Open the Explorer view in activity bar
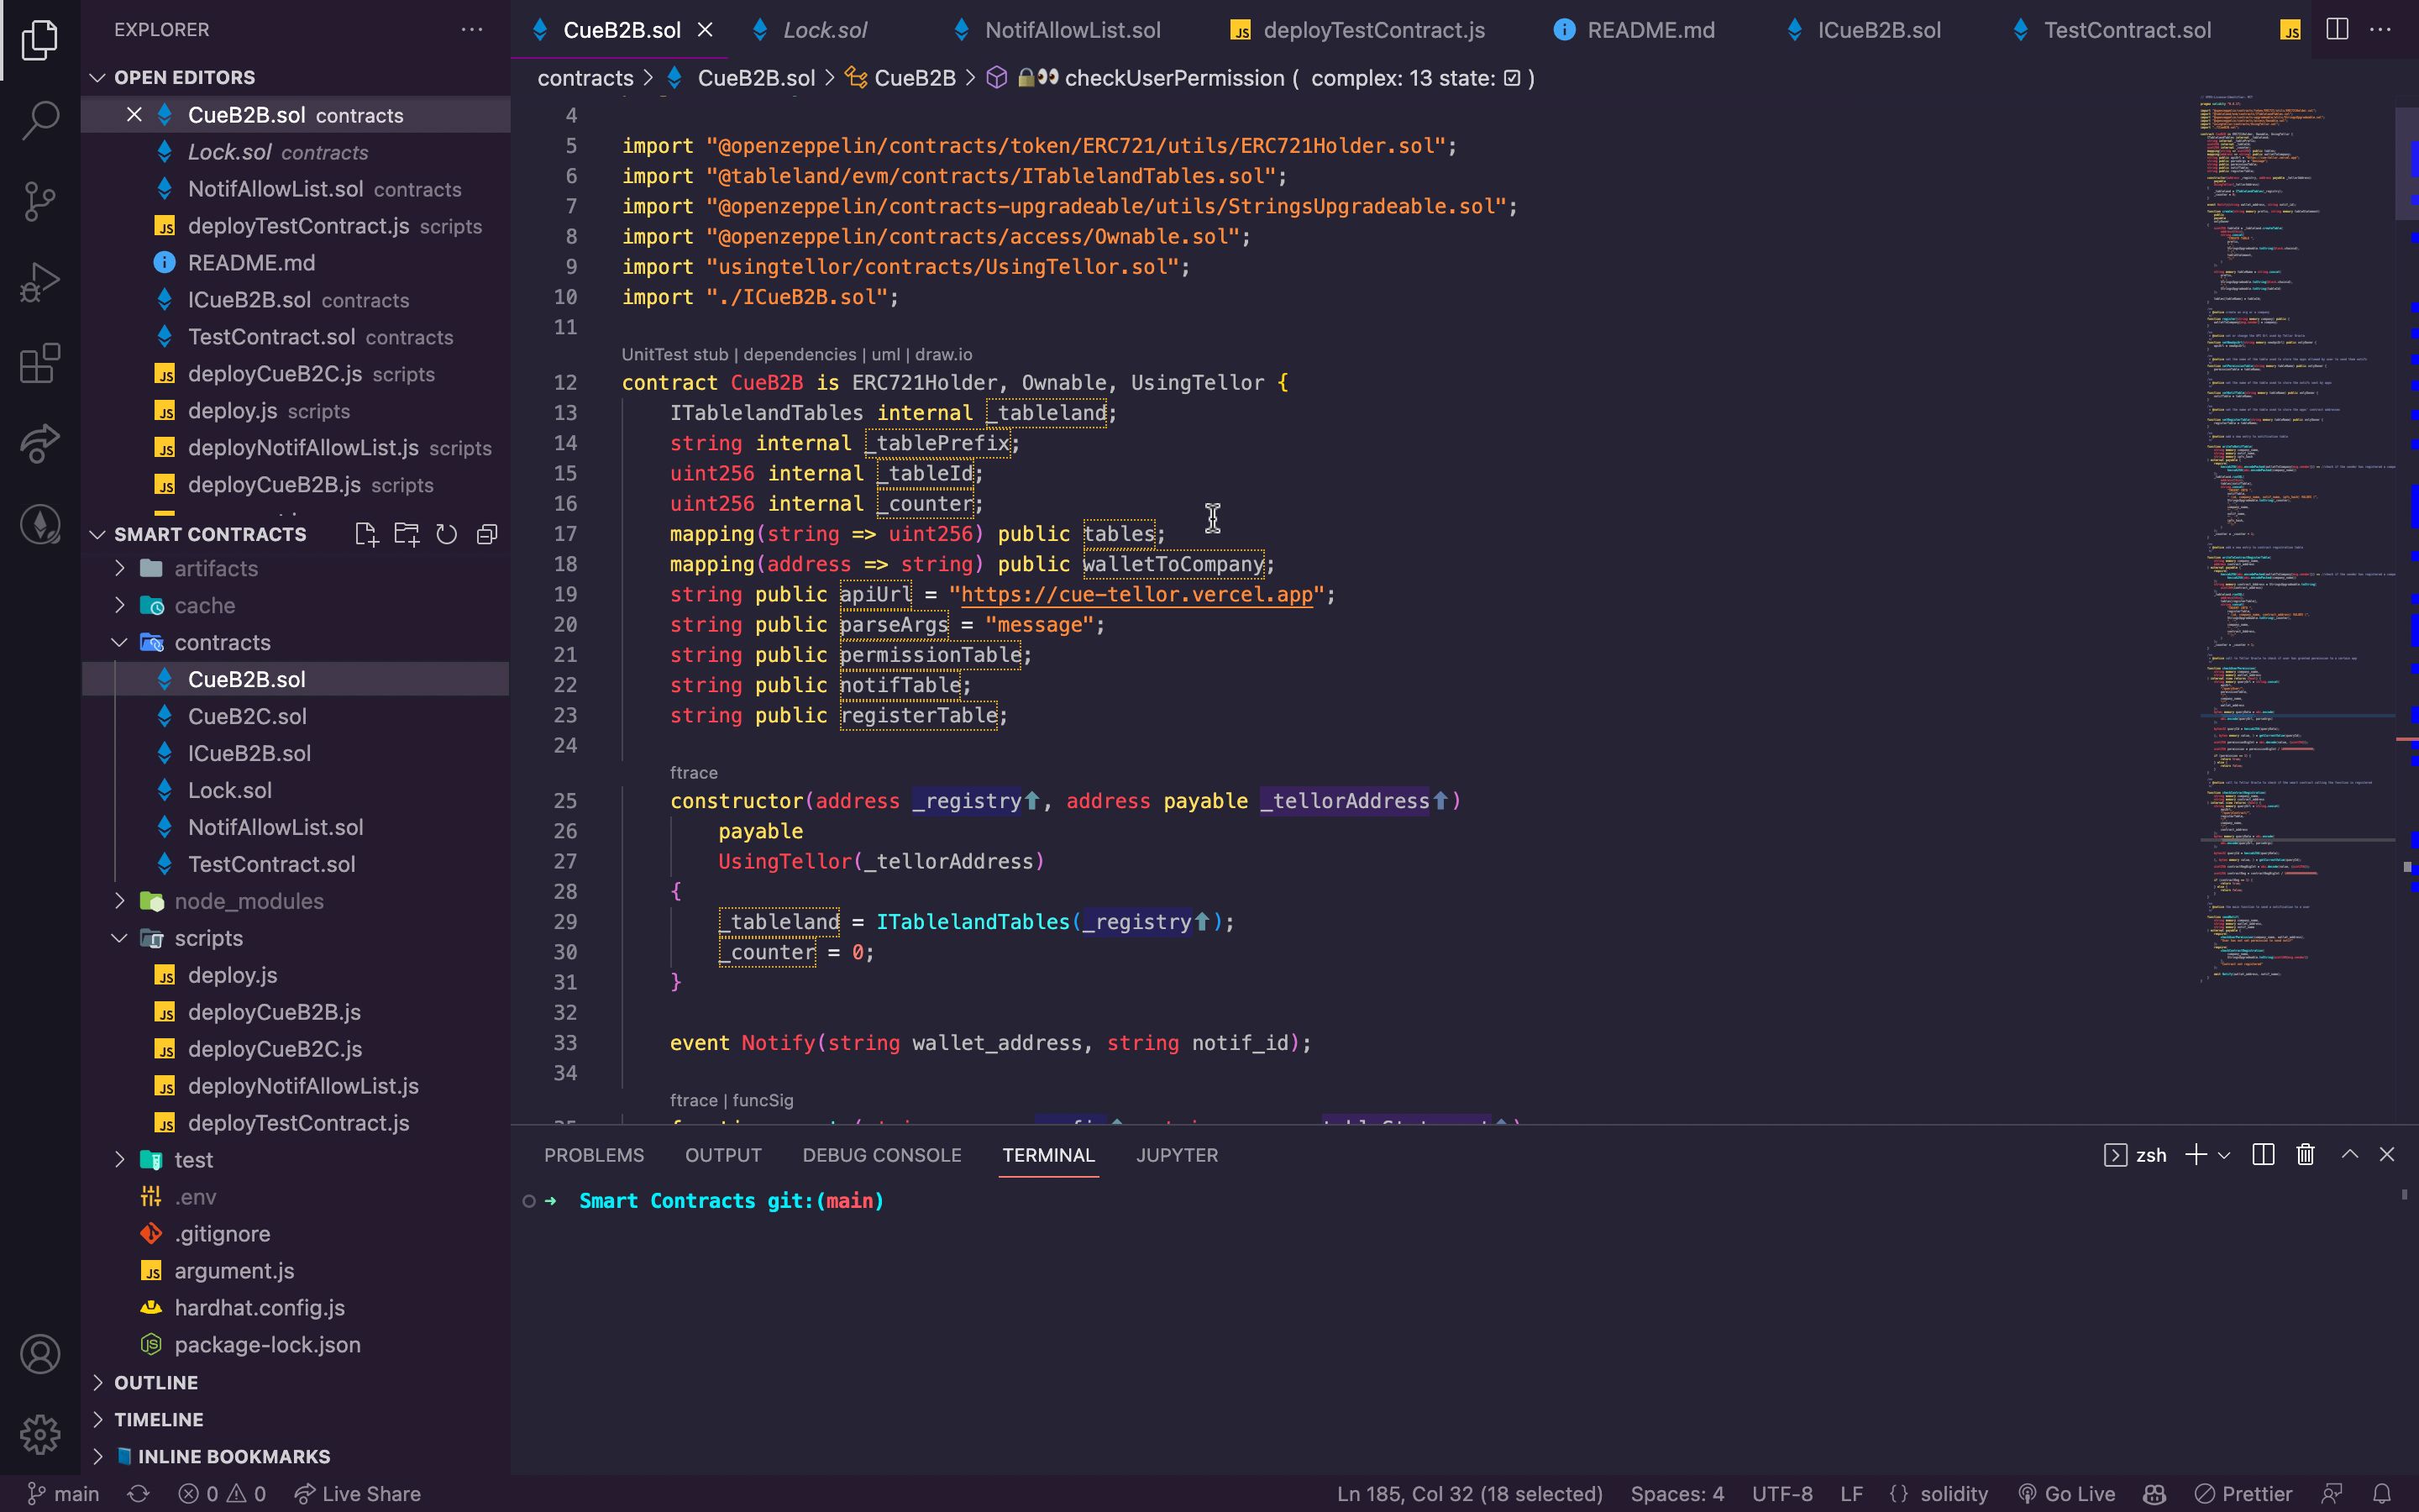Viewport: 2419px width, 1512px height. click(x=40, y=40)
